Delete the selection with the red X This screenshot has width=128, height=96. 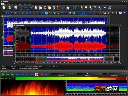58,8
